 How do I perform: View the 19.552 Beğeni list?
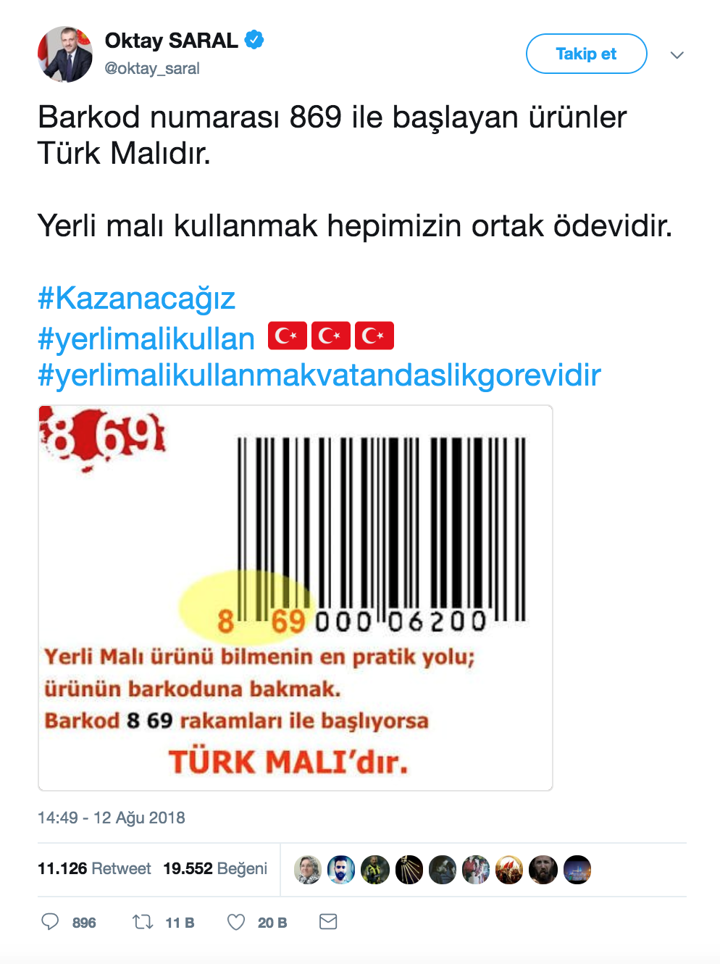pos(215,868)
